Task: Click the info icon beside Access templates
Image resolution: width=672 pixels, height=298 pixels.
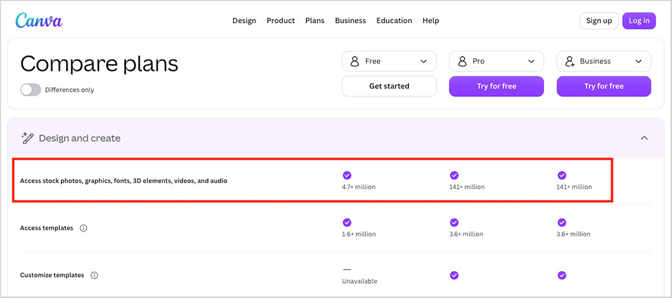Action: click(x=83, y=229)
